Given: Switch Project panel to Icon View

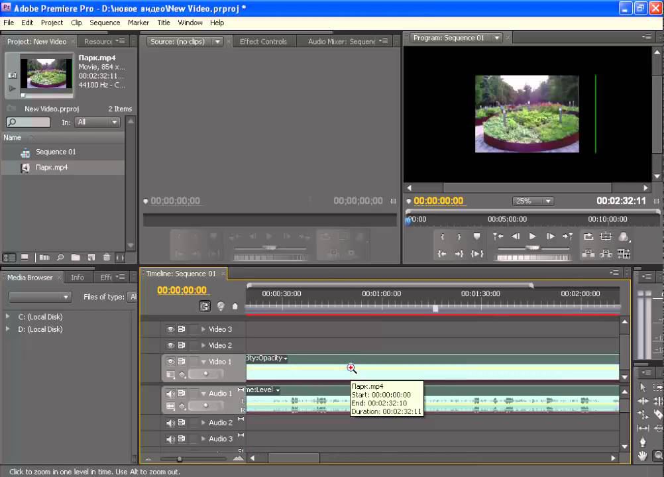Looking at the screenshot, I should 25,257.
